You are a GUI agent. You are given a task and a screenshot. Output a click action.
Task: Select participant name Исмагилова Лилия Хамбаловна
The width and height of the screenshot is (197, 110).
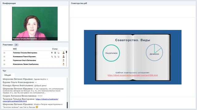click(x=26, y=64)
